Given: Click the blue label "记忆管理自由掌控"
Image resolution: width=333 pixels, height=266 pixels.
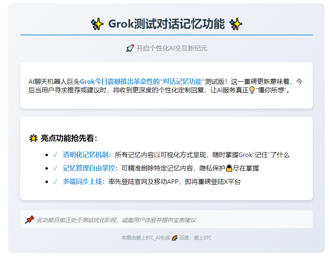Looking at the screenshot, I should 89,168.
